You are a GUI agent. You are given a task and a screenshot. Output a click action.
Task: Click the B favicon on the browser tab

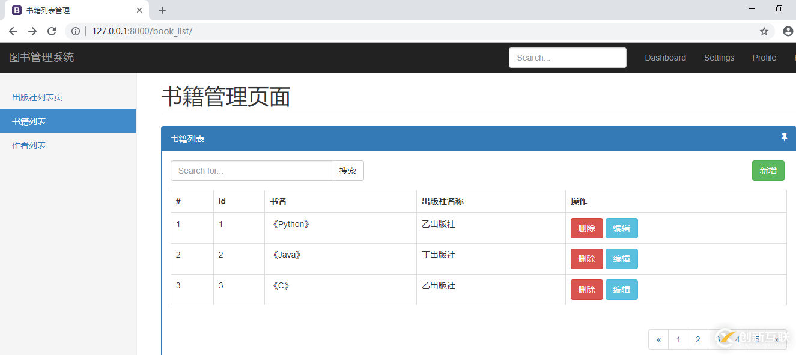click(x=16, y=10)
